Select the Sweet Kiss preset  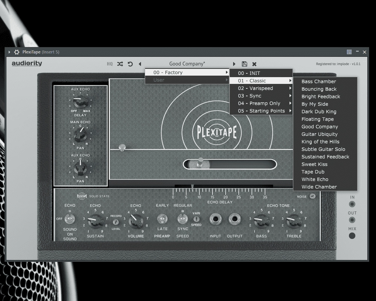pyautogui.click(x=325, y=164)
